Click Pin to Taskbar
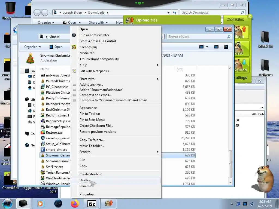 [x=90, y=114]
